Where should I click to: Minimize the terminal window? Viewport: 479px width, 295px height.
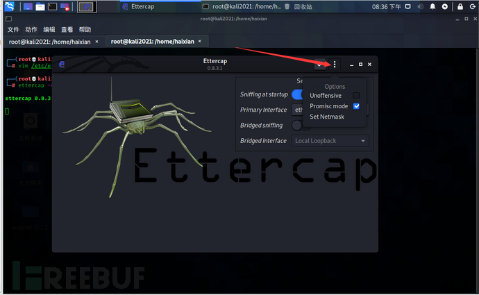click(x=457, y=19)
